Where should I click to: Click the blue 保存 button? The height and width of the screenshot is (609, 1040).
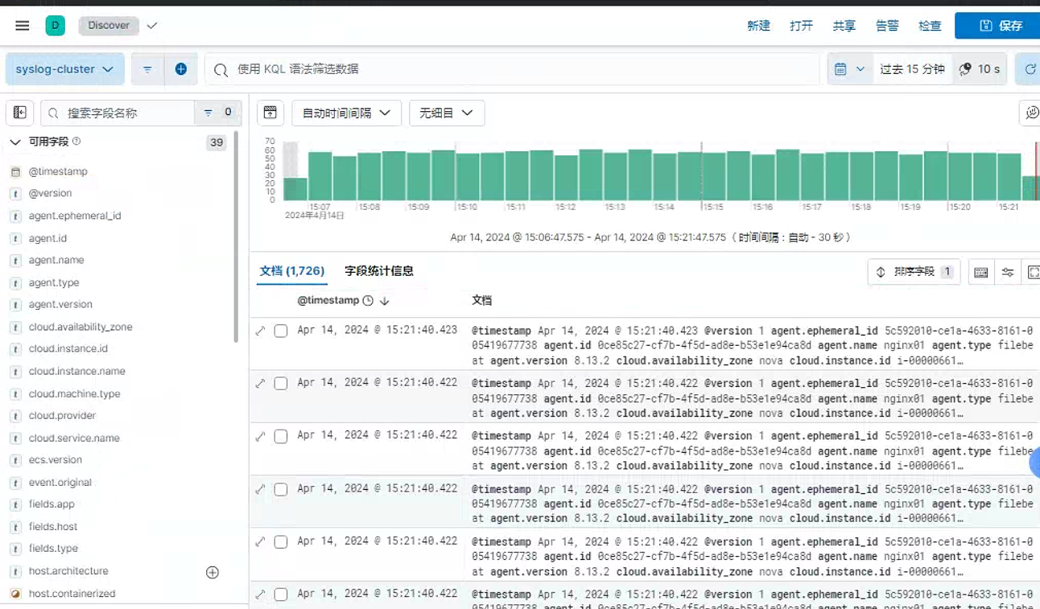coord(998,26)
